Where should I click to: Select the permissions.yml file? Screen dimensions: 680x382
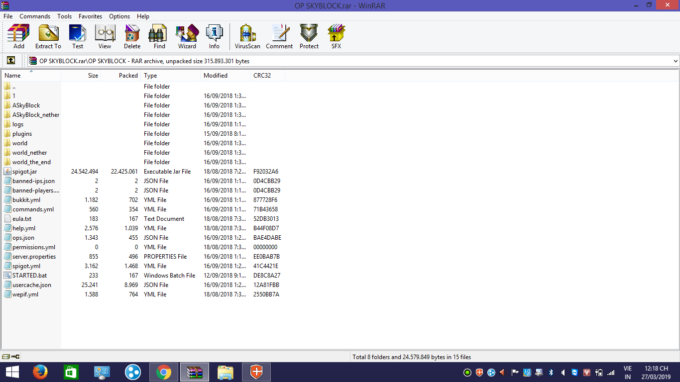click(34, 247)
